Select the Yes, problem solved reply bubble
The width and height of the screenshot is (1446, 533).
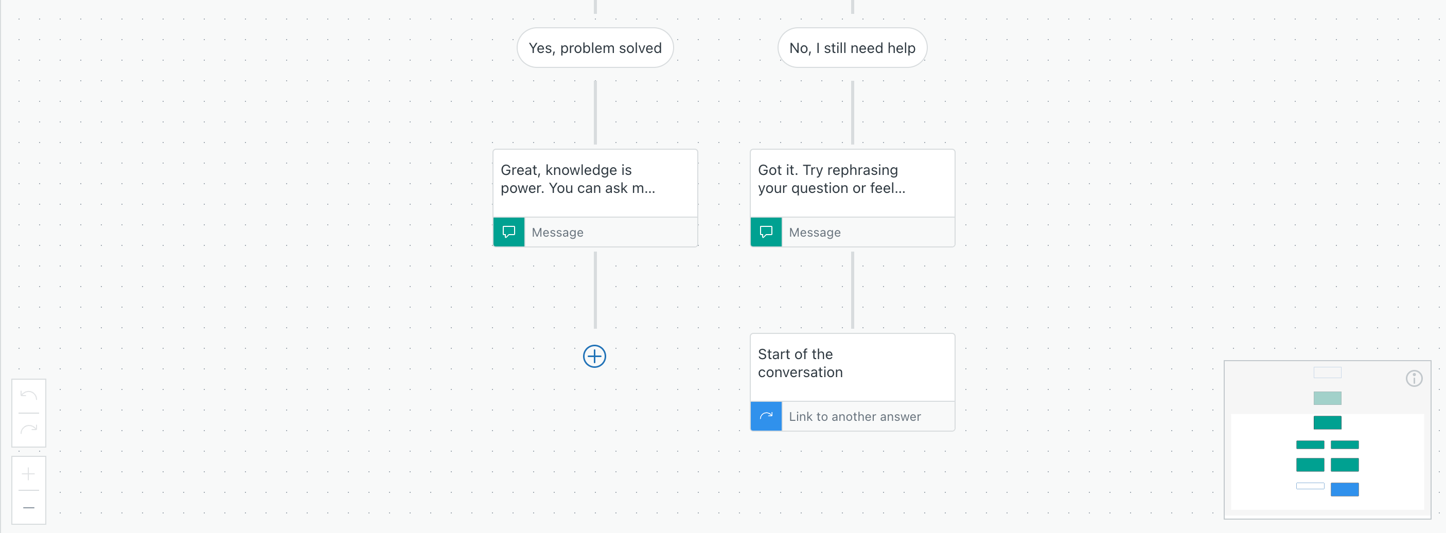pos(595,48)
